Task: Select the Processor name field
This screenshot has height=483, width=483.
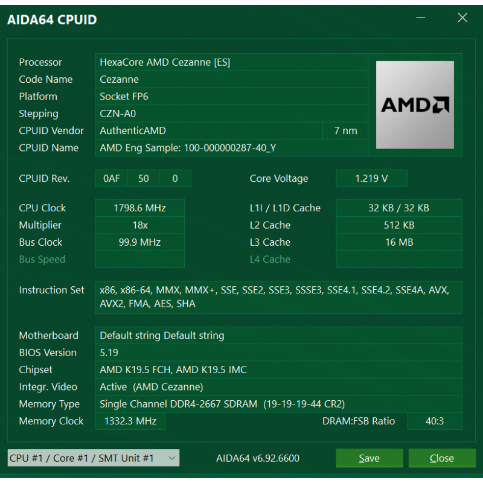Action: coord(231,62)
